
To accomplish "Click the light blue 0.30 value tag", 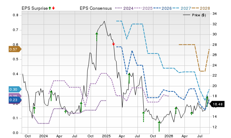I will click(15, 89).
